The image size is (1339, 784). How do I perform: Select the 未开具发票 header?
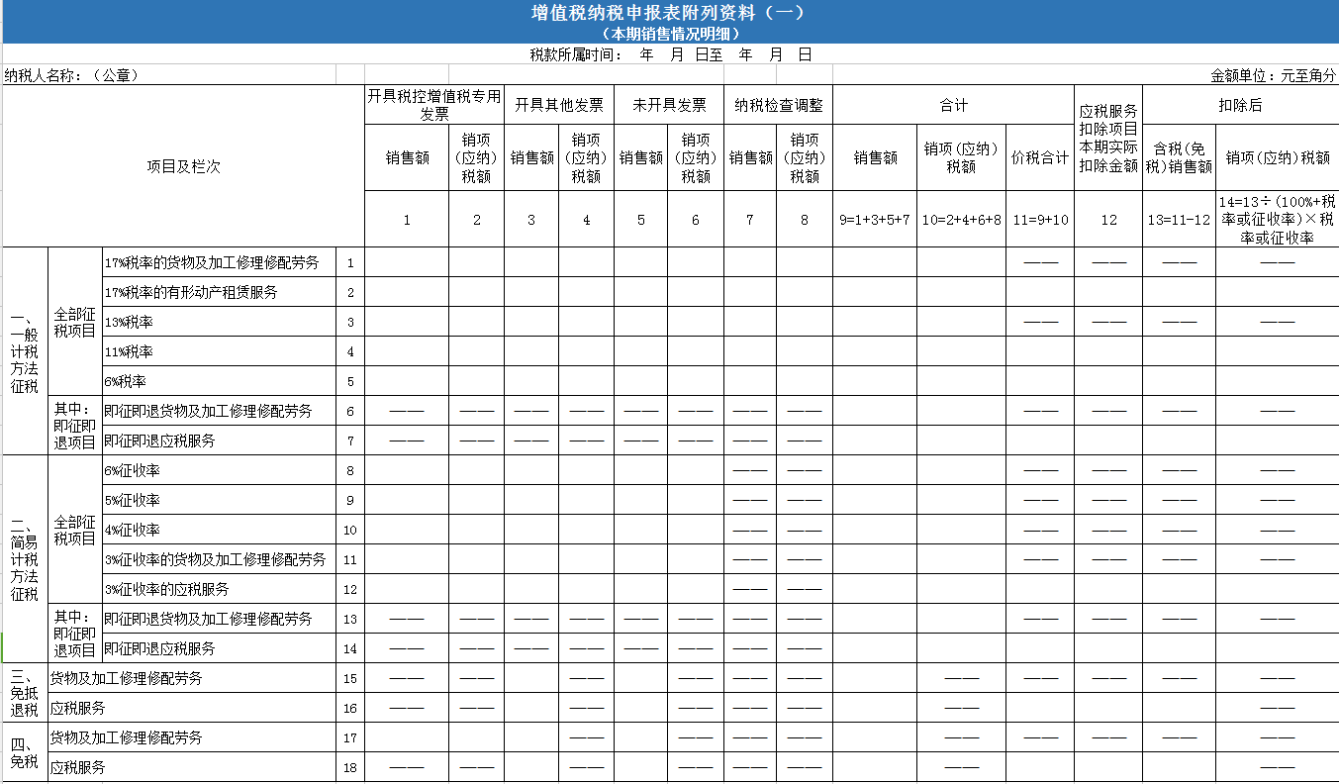point(669,105)
